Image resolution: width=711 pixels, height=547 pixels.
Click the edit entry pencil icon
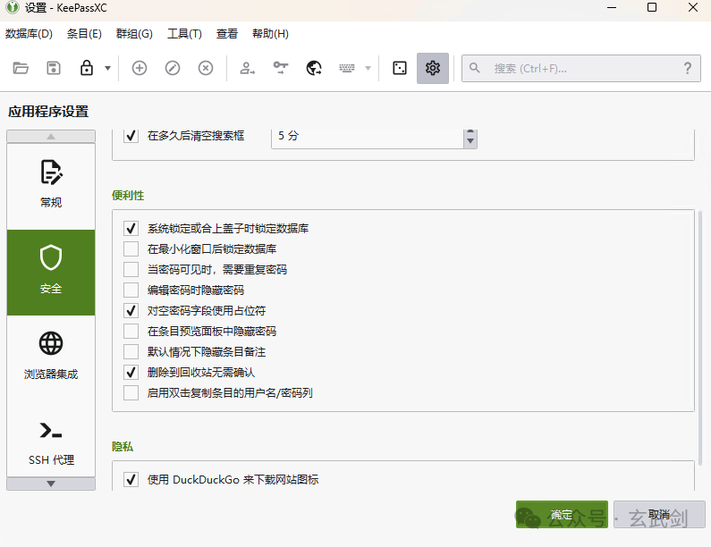[x=173, y=69]
